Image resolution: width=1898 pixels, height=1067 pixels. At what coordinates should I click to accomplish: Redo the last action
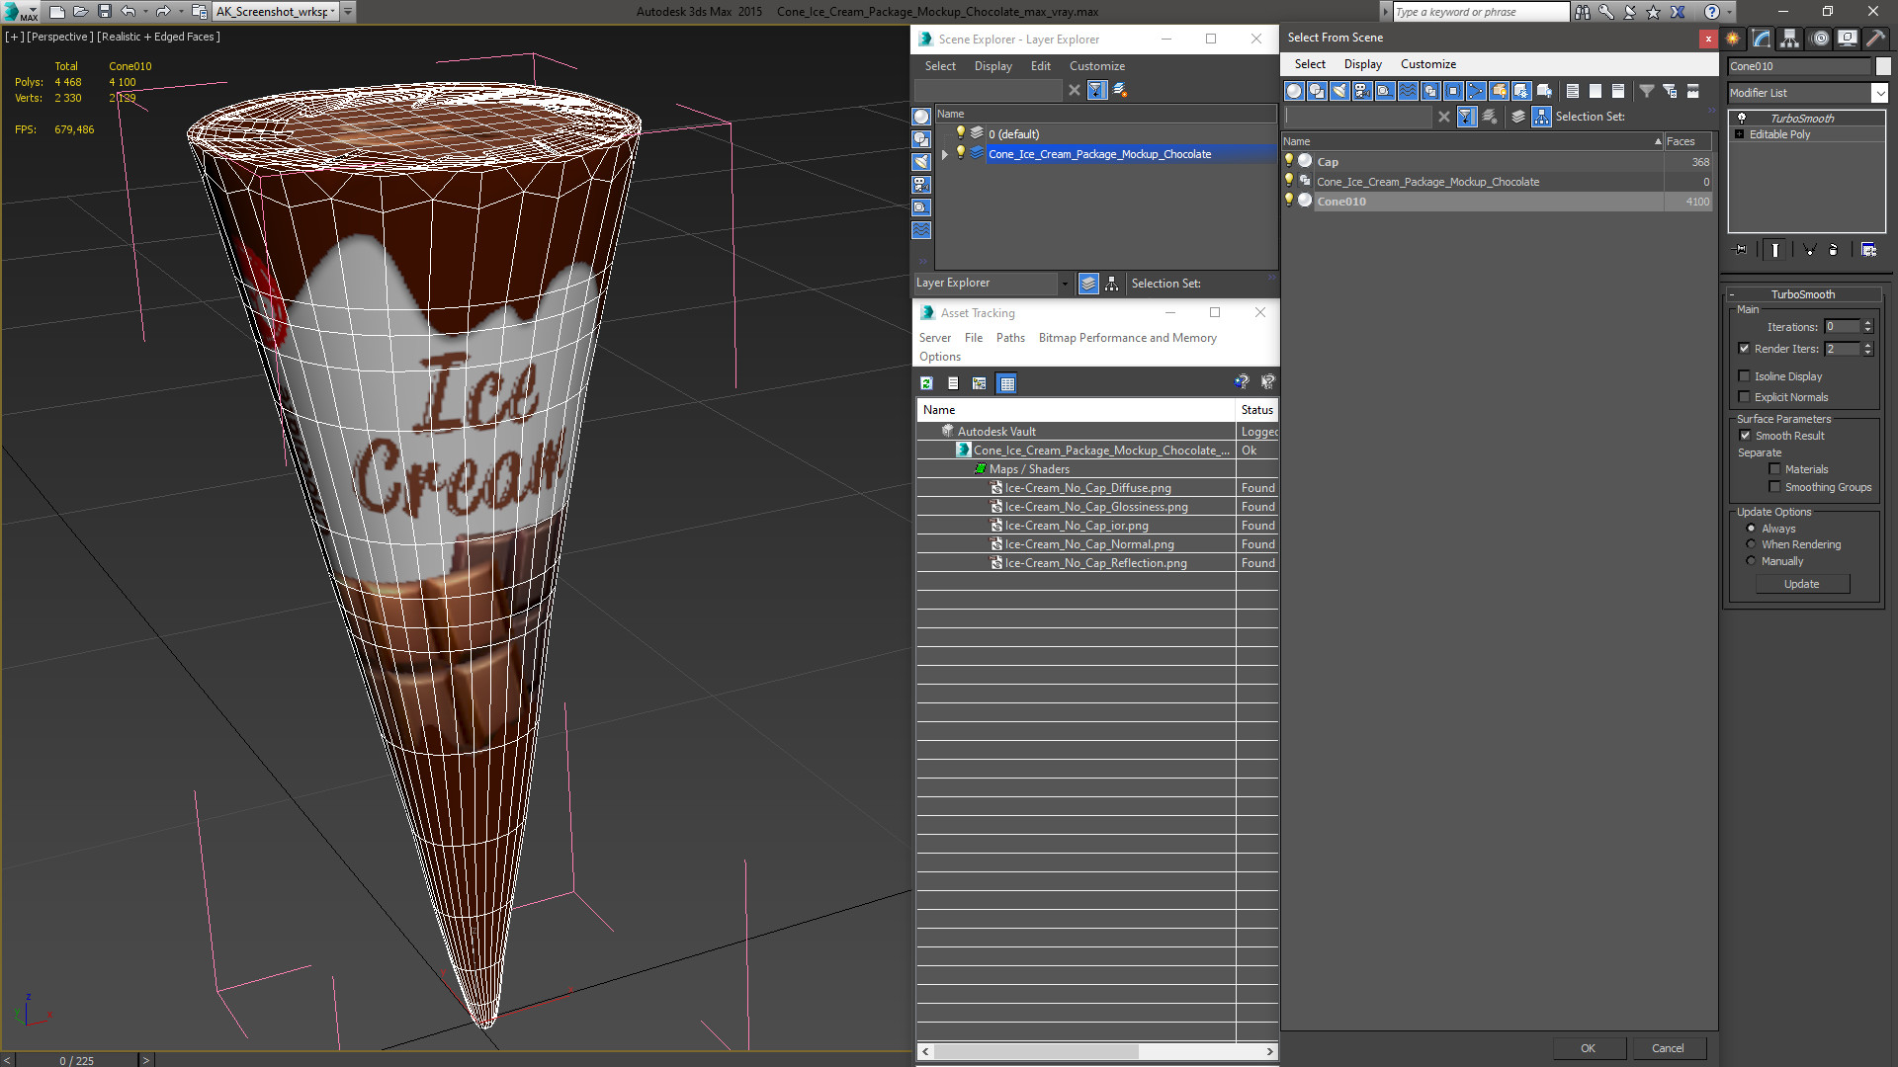tap(163, 12)
